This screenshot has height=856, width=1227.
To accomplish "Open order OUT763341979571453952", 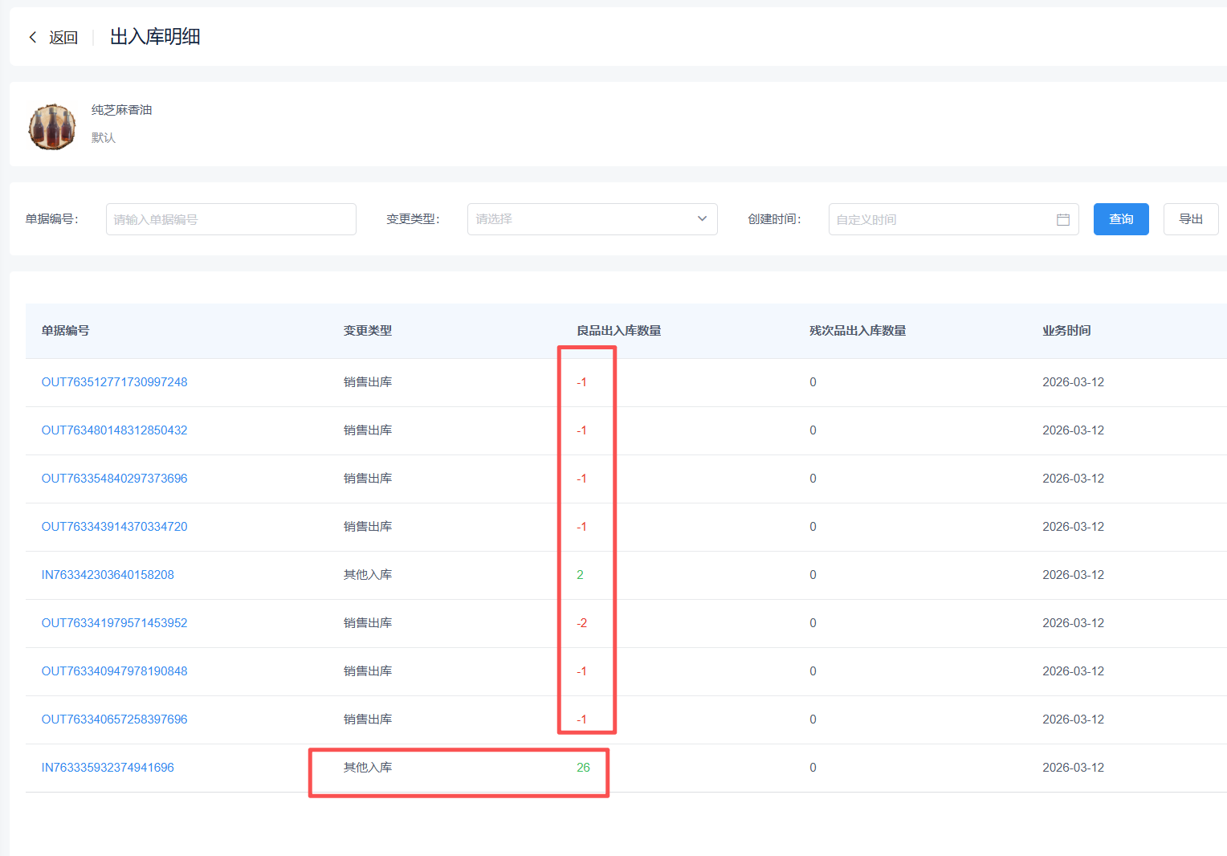I will click(114, 623).
